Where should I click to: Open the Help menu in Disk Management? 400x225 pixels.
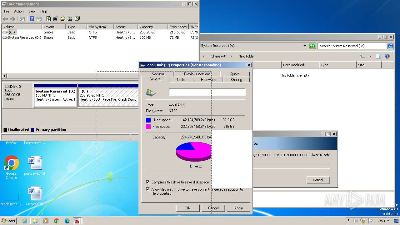pyautogui.click(x=44, y=11)
